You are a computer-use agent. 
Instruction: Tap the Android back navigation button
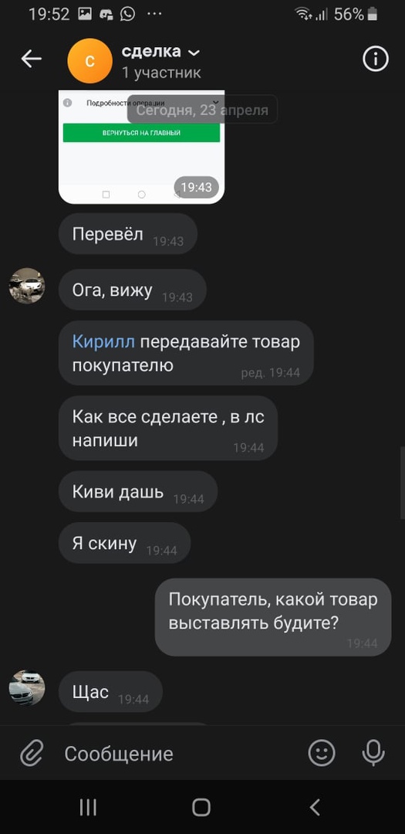tap(316, 808)
